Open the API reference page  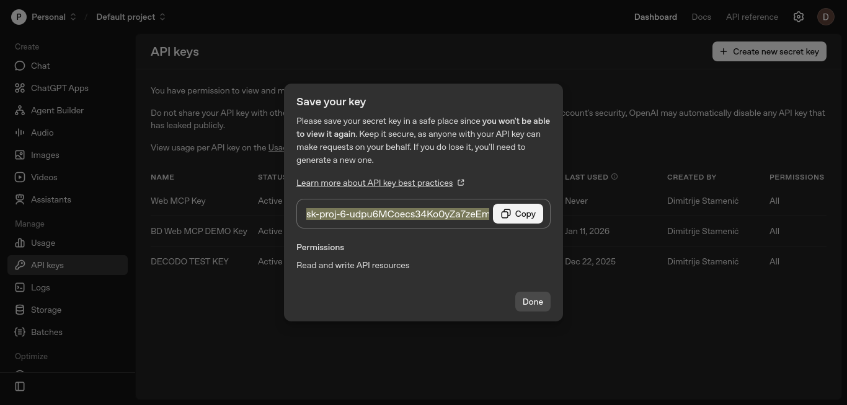click(x=752, y=17)
